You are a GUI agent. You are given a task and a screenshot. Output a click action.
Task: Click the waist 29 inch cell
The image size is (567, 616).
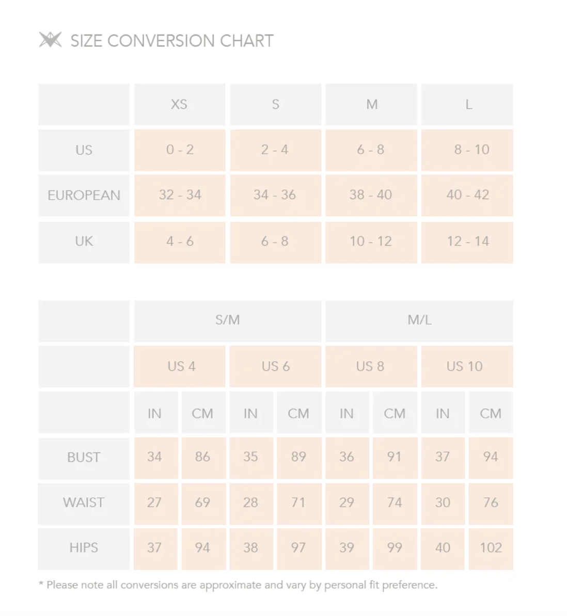[x=346, y=502]
